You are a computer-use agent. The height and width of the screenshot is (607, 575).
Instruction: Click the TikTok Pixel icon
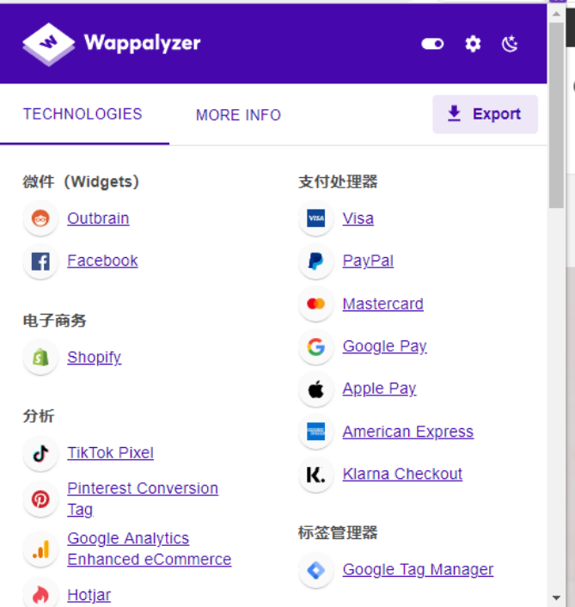point(40,454)
